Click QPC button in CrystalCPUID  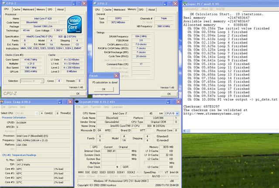click(x=95, y=147)
